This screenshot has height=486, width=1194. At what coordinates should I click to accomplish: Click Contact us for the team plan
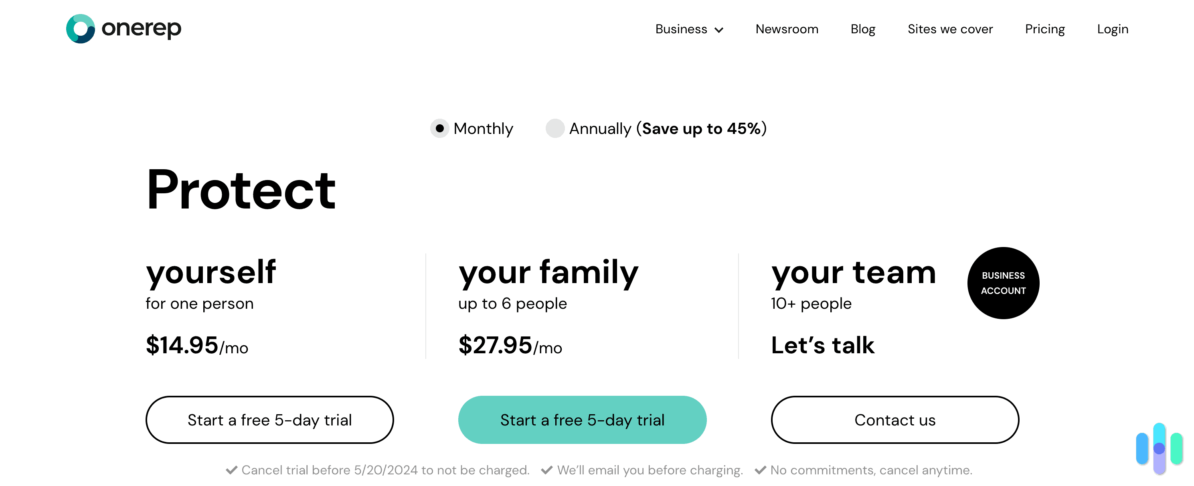coord(894,420)
